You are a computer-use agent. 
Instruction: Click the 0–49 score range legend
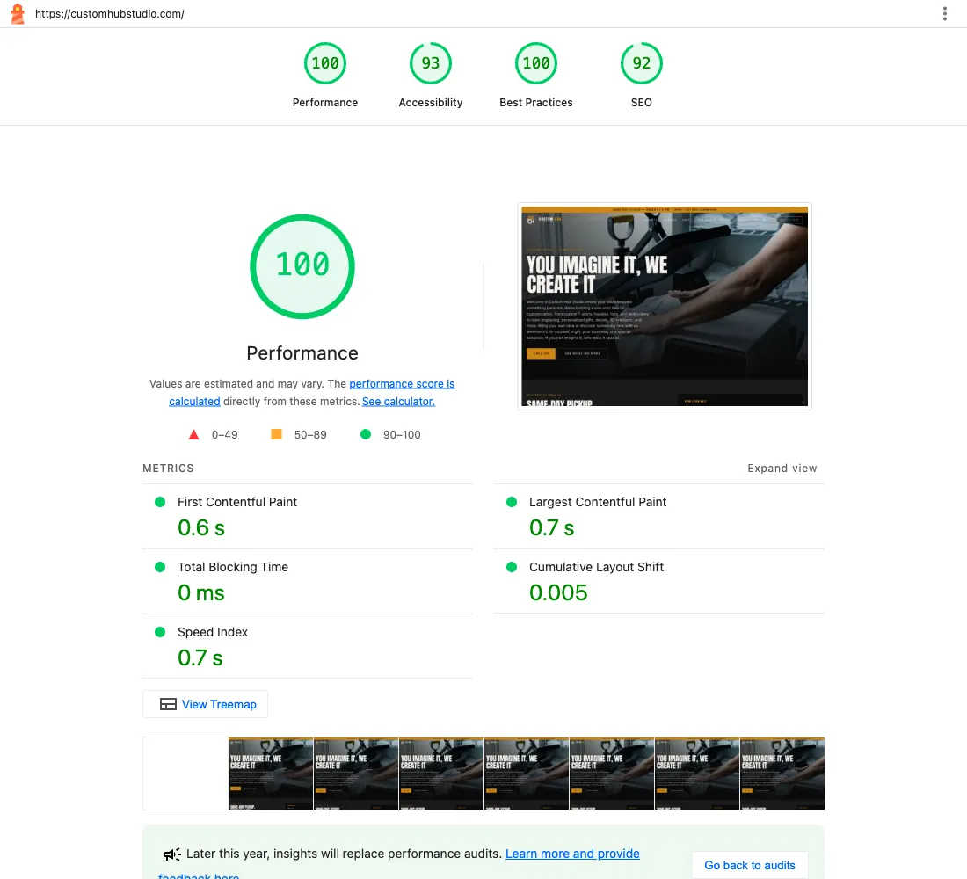coord(213,435)
